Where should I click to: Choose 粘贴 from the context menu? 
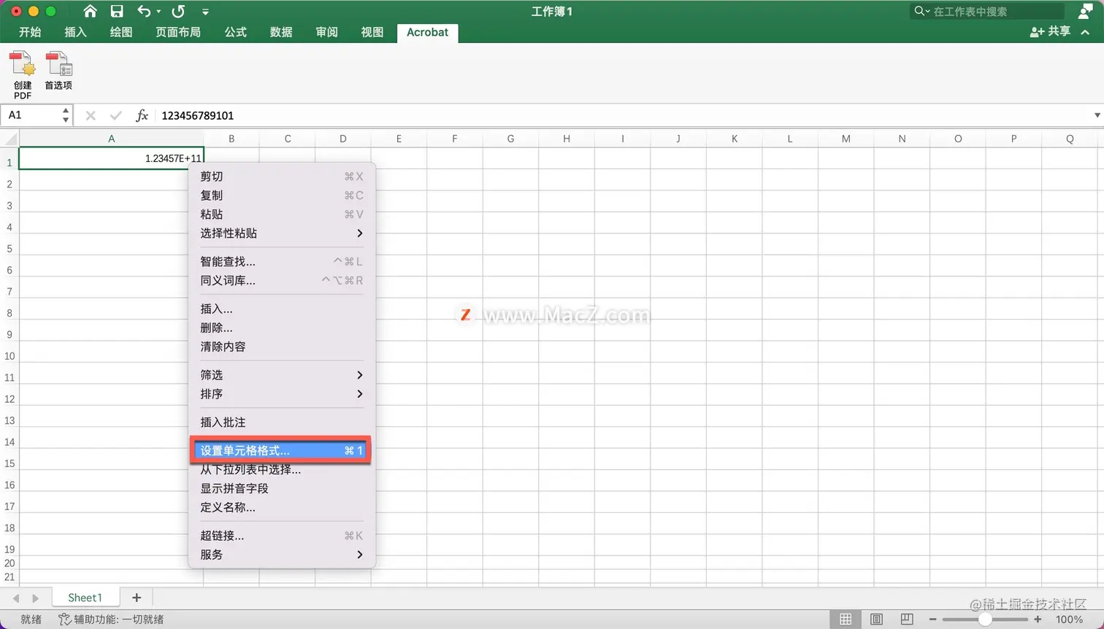click(282, 215)
